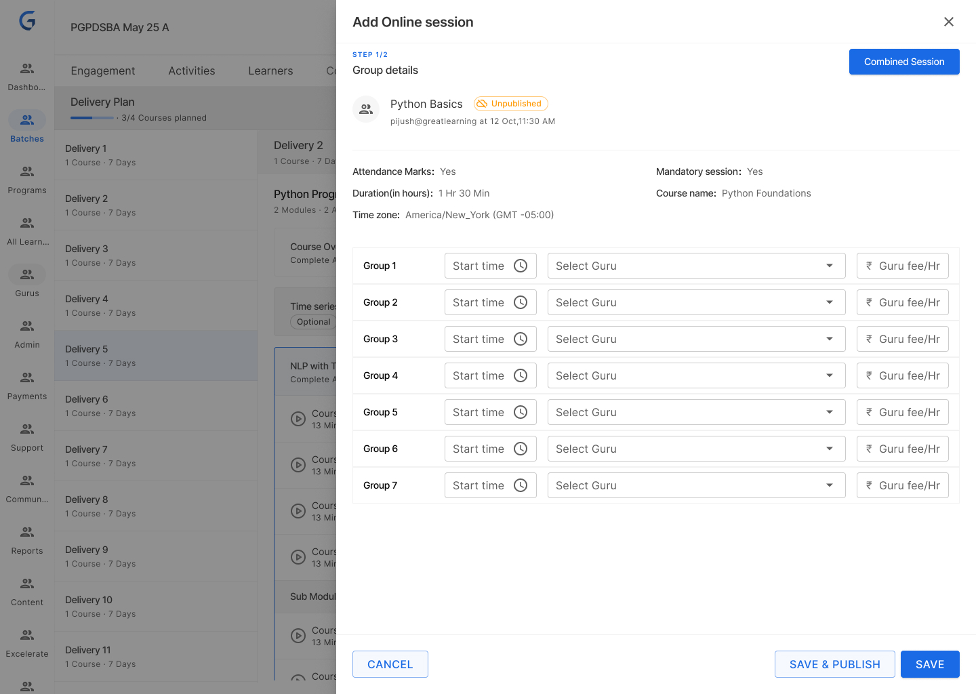Image resolution: width=976 pixels, height=694 pixels.
Task: Open Reports sidebar icon
Action: pyautogui.click(x=27, y=532)
